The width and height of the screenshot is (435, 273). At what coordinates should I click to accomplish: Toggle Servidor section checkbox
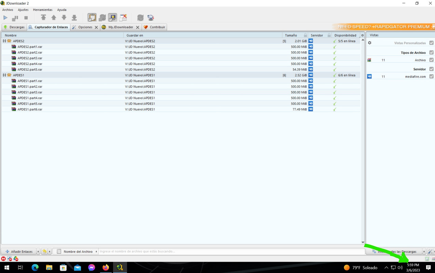pyautogui.click(x=431, y=69)
